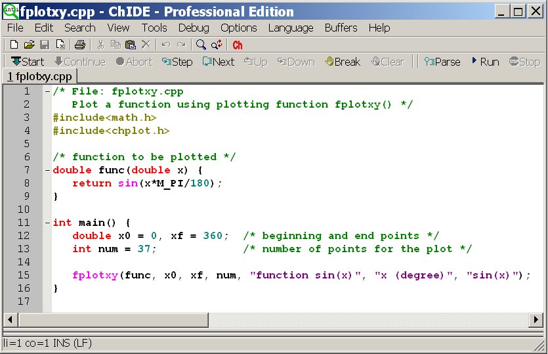Screen dimensions: 548x354
Task: Click '#include<math.h>' text
Action: click(x=104, y=118)
